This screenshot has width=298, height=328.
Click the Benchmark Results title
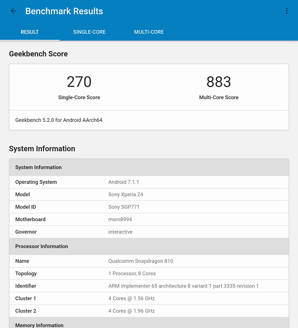pos(64,11)
